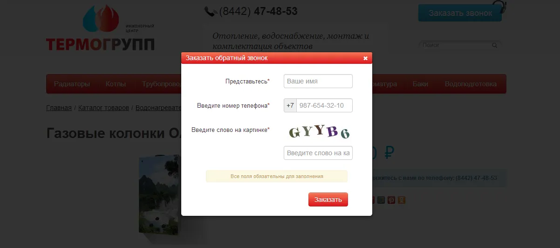Share via the Mail.ru icon
The width and height of the screenshot is (560, 248).
pyautogui.click(x=381, y=200)
